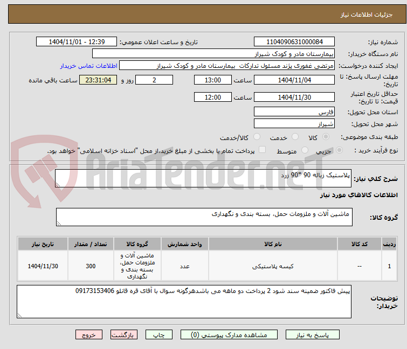This screenshot has width=407, height=349.
Task: Toggle the اسناد خزانه اسلامی payment checkbox
Action: pyautogui.click(x=263, y=150)
